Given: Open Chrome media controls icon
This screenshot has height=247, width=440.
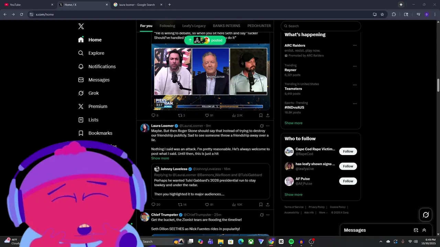Looking at the screenshot, I should (x=418, y=14).
